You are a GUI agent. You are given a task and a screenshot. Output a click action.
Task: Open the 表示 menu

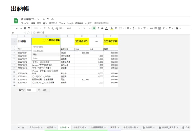39,23
